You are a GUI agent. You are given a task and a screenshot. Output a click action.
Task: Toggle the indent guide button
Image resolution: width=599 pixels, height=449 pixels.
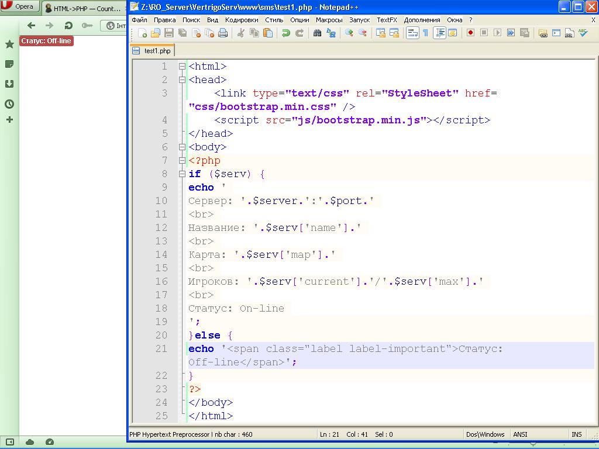(x=440, y=33)
